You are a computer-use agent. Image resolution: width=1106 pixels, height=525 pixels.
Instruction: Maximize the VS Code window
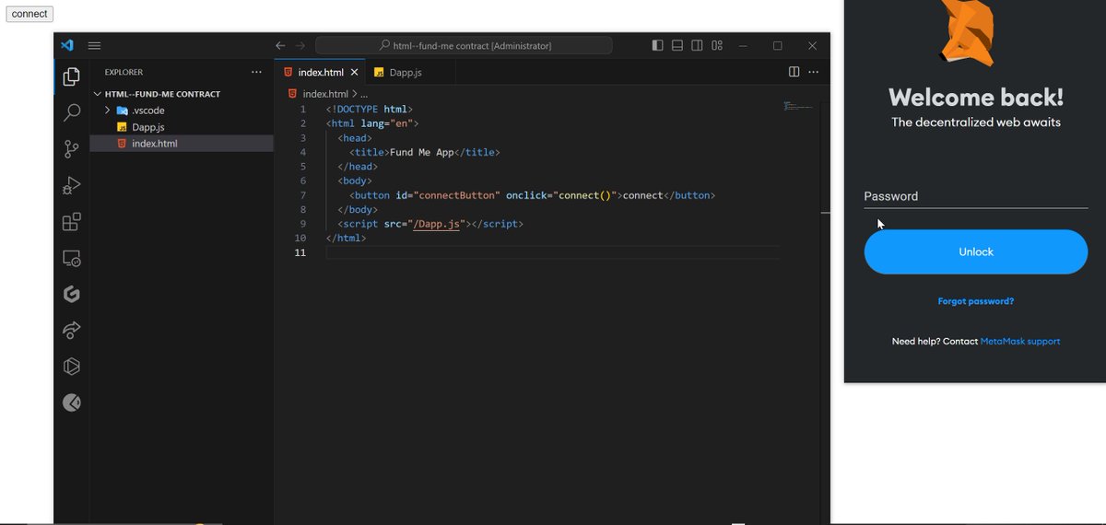(777, 45)
